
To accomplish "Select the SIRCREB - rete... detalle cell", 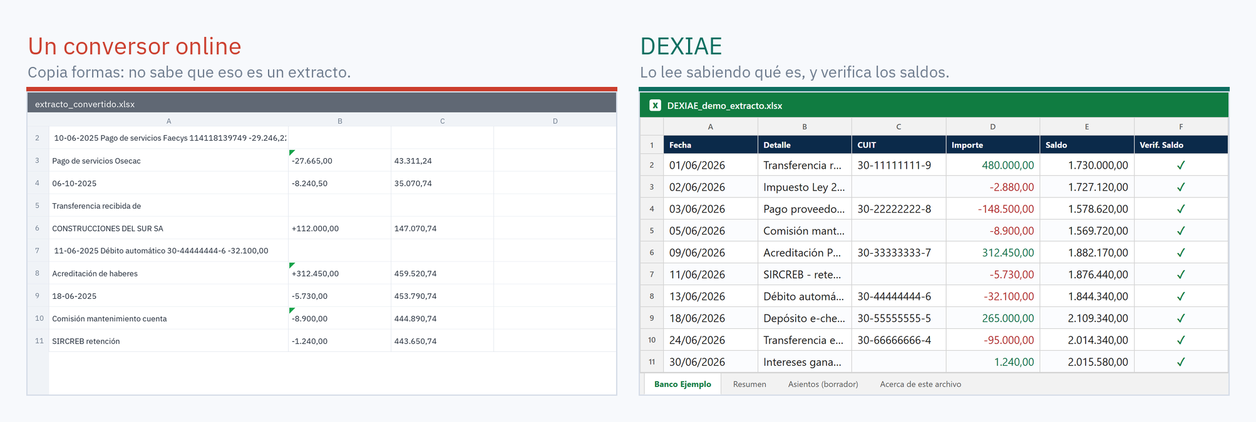I will 805,274.
